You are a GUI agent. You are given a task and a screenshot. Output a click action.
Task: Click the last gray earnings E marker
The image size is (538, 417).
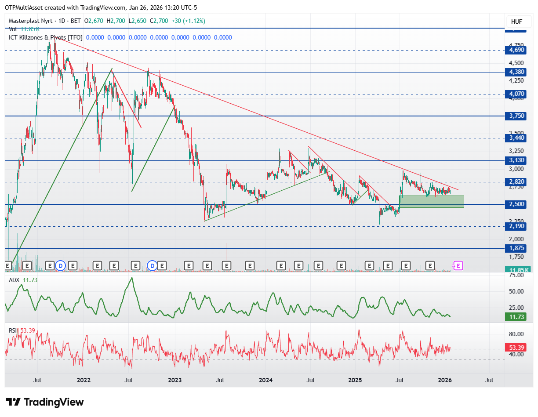pos(430,265)
